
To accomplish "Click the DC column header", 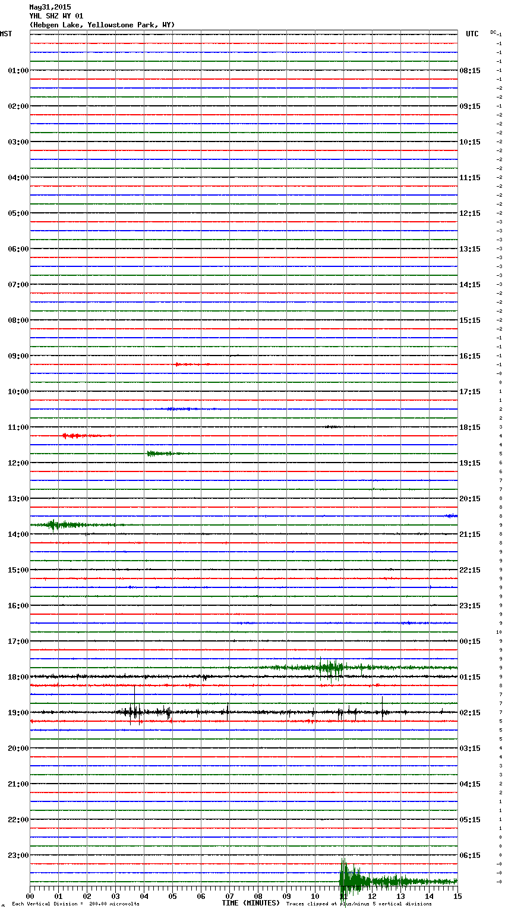I will tap(493, 32).
